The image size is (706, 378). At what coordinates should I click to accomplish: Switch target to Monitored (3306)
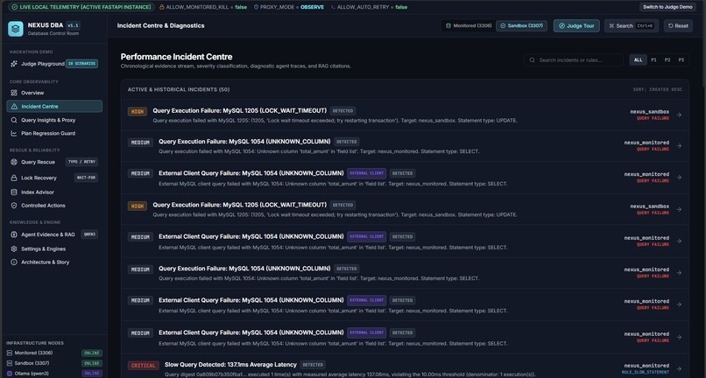[469, 25]
